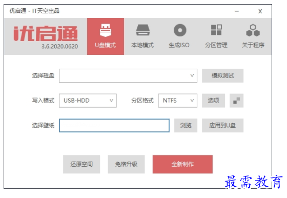This screenshot has width=287, height=198.
Task: Click the 选择磁盘 label
Action: [43, 75]
